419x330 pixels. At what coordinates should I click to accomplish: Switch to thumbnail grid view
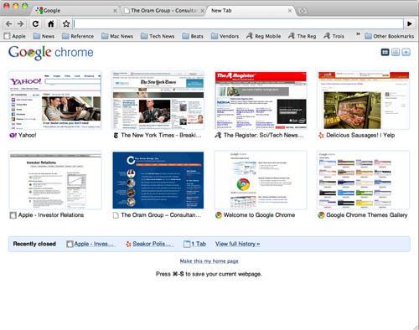tap(385, 52)
